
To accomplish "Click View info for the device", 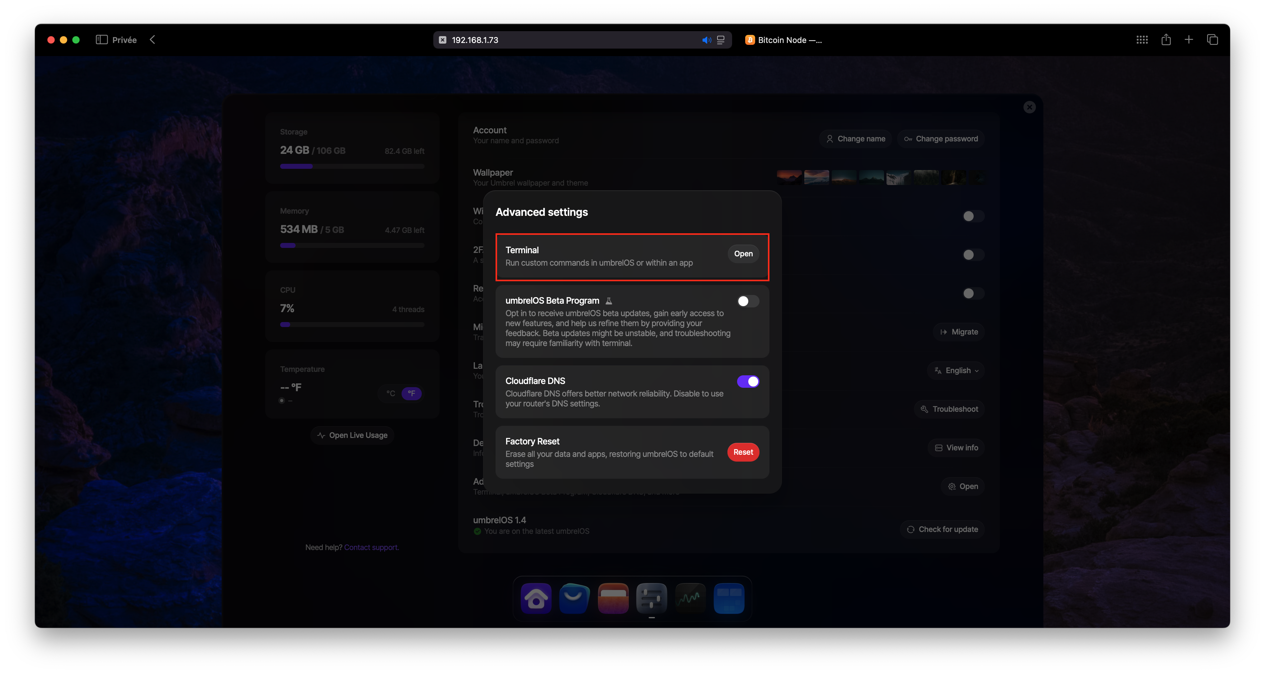I will (956, 448).
